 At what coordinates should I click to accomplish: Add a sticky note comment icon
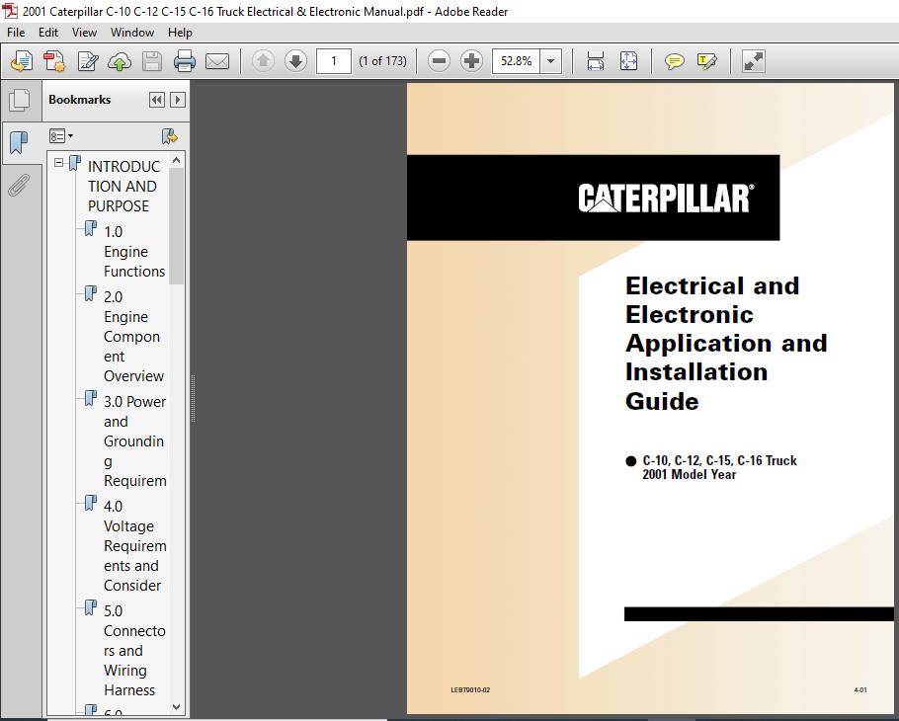674,61
